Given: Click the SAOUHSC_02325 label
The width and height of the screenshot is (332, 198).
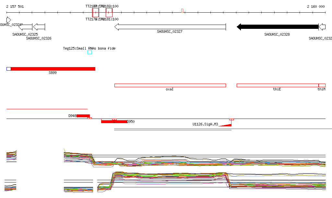Looking at the screenshot, I should click(x=25, y=34).
